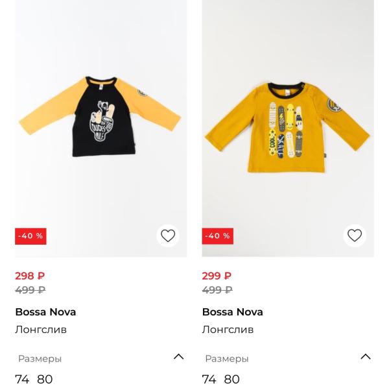The image size is (389, 390).
Task: Open Bossa Nova brand link of right product
Action: [232, 312]
